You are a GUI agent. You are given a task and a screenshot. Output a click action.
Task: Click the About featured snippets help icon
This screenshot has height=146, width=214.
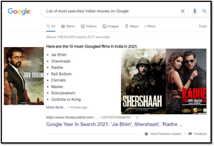point(146,134)
